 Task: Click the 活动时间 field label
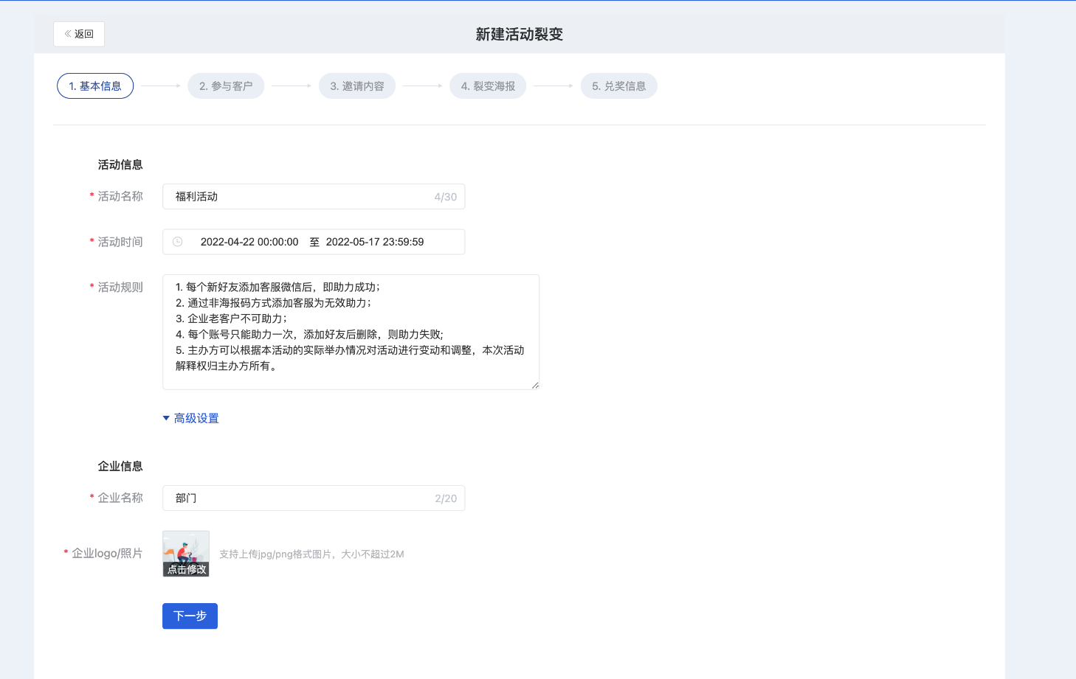point(120,242)
